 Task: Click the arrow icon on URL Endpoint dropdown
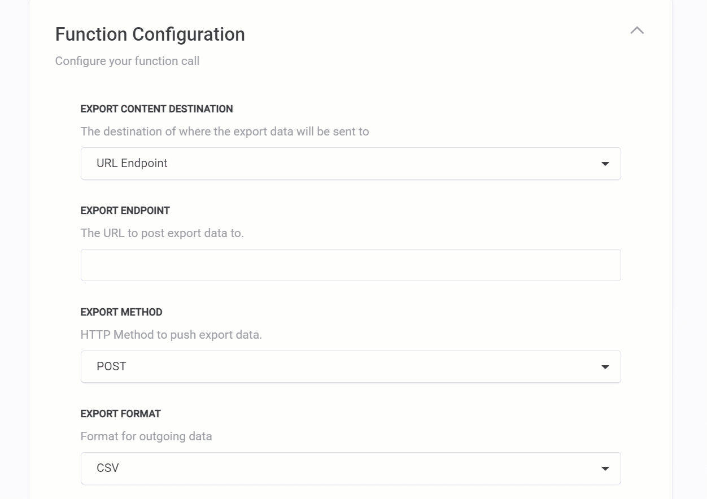point(605,164)
